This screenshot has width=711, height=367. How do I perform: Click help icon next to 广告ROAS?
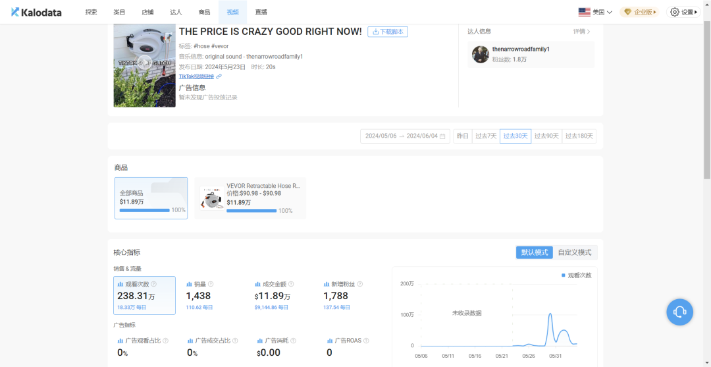click(366, 341)
